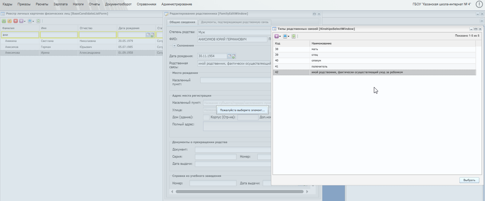This screenshot has height=201, width=485.
Task: Click the Полный адрес text area
Action: (x=237, y=126)
